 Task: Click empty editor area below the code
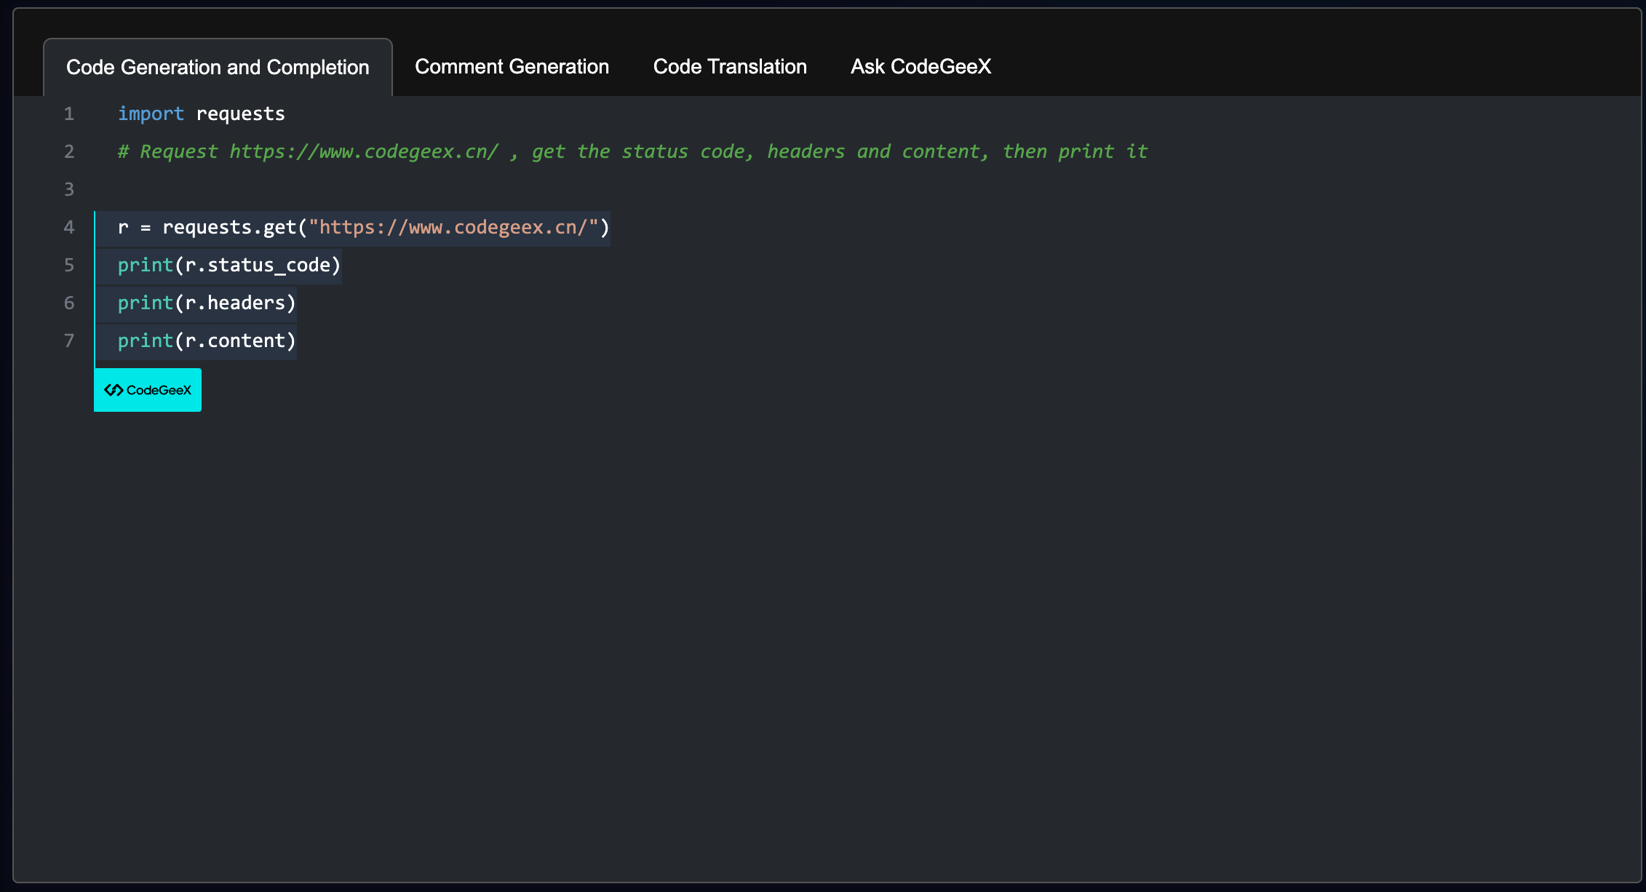pos(800,618)
